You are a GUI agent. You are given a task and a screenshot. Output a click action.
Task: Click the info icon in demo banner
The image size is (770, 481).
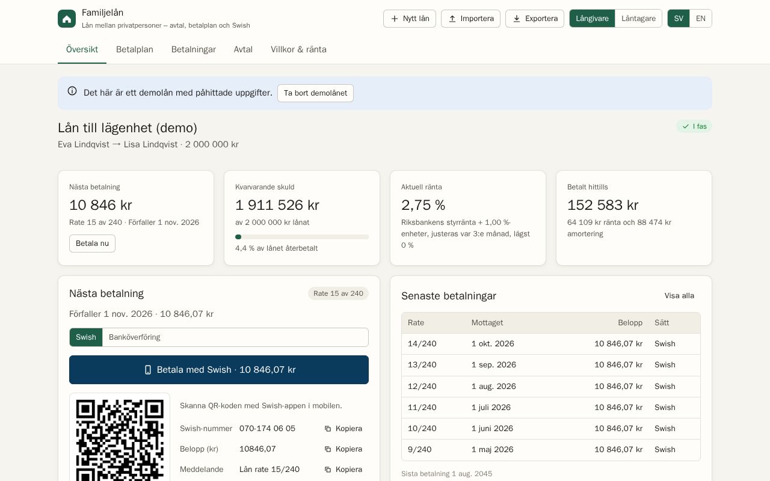click(x=72, y=91)
